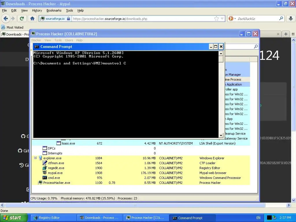
Task: Click the browser page scroll up arrow
Action: click(293, 40)
